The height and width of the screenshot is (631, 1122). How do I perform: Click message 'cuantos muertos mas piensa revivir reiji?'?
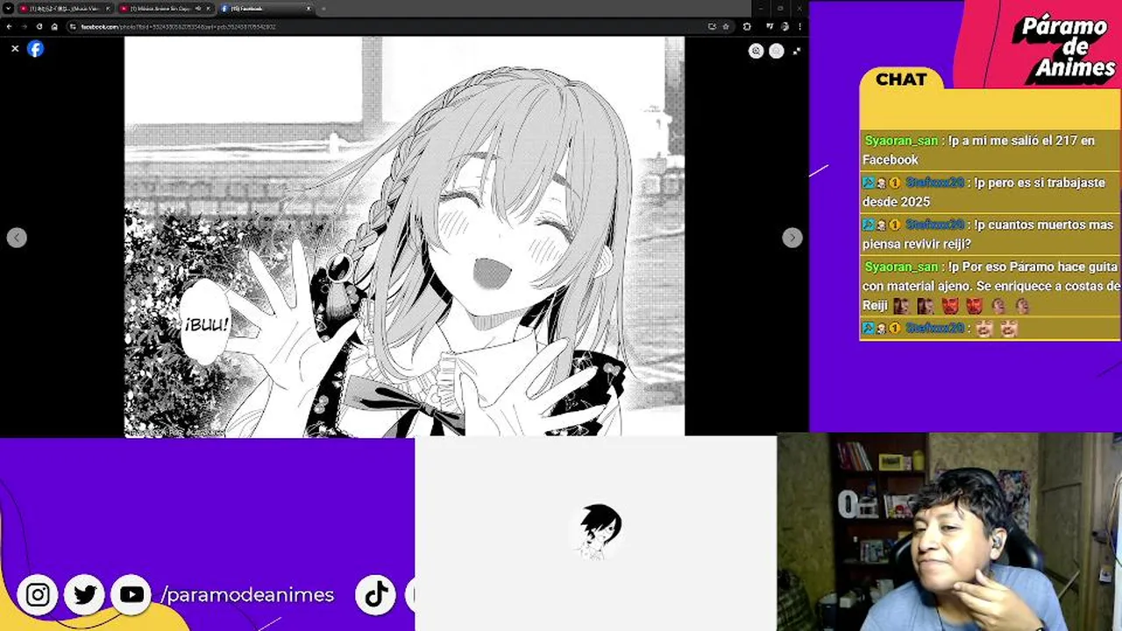[990, 234]
